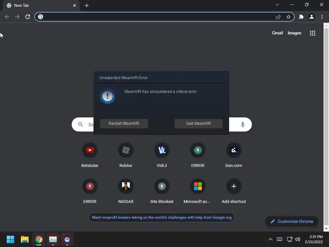The width and height of the screenshot is (329, 247).
Task: Quit SteamVR from the error dialog
Action: tap(198, 123)
